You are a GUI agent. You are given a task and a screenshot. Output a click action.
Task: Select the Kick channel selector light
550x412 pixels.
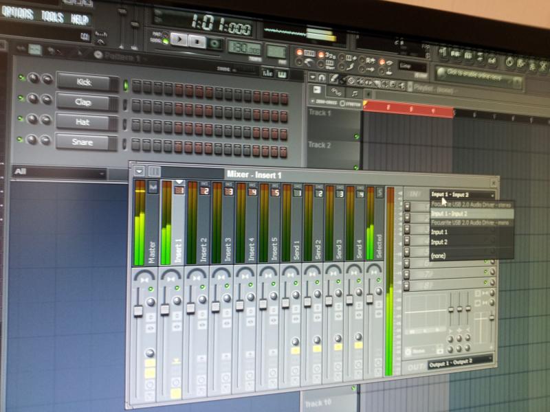(126, 85)
